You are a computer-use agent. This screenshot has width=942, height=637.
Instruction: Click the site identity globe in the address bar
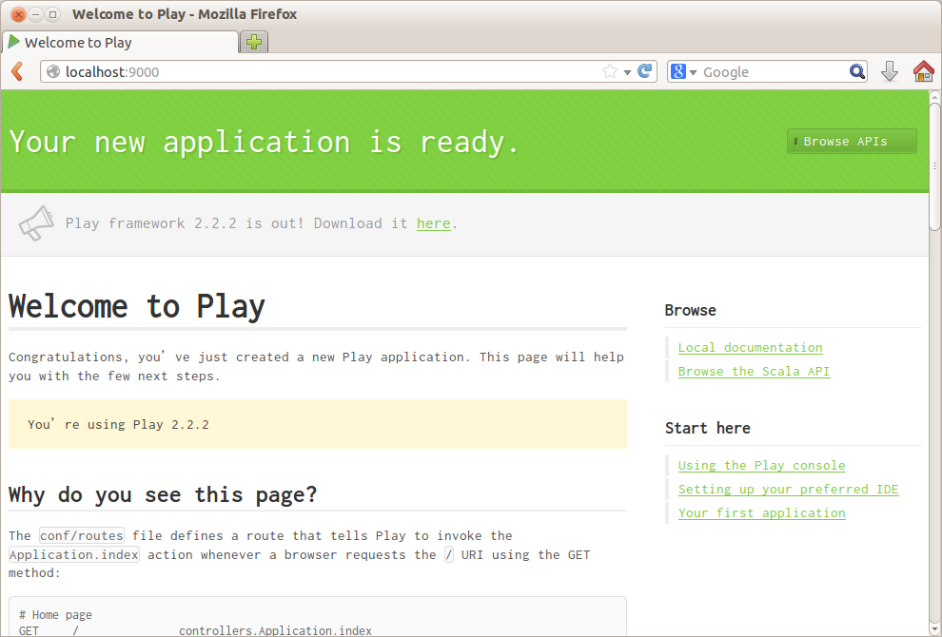(x=54, y=71)
